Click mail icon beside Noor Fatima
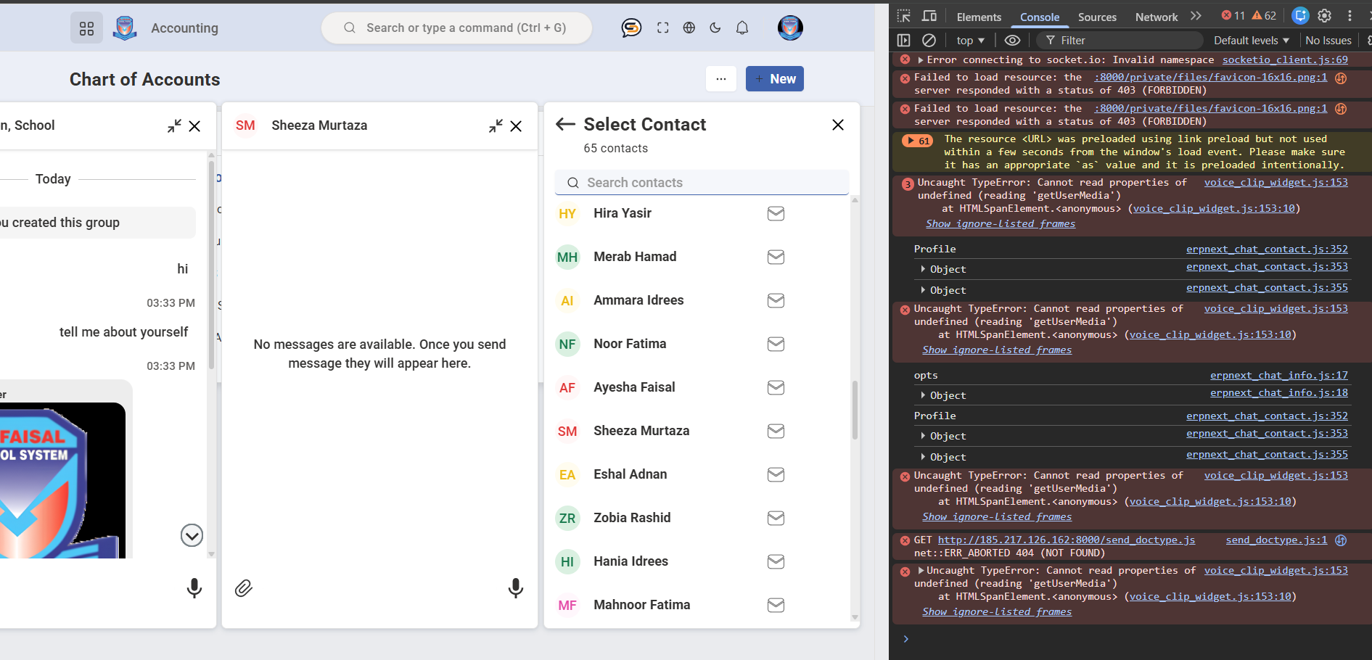The image size is (1372, 660). click(x=776, y=344)
